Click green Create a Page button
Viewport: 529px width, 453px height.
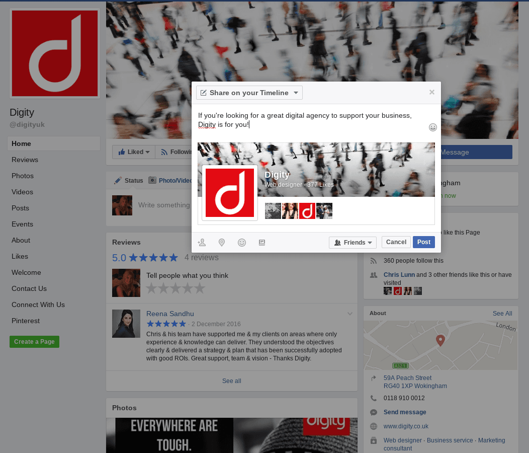point(34,342)
